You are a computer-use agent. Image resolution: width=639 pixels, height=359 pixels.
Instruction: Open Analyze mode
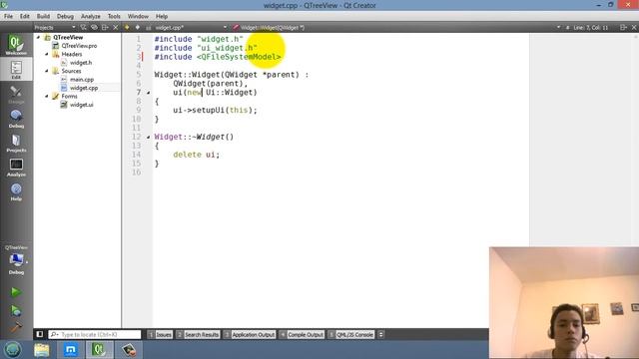point(16,167)
